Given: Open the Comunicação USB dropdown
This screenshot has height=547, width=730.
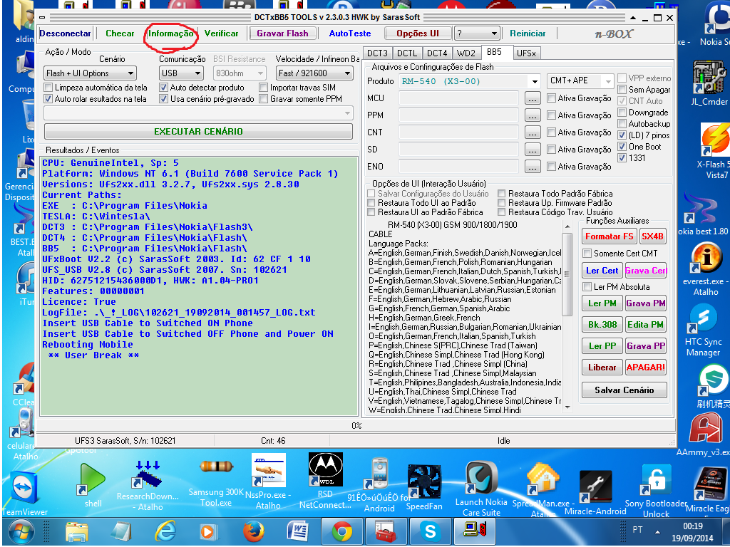Looking at the screenshot, I should (181, 73).
